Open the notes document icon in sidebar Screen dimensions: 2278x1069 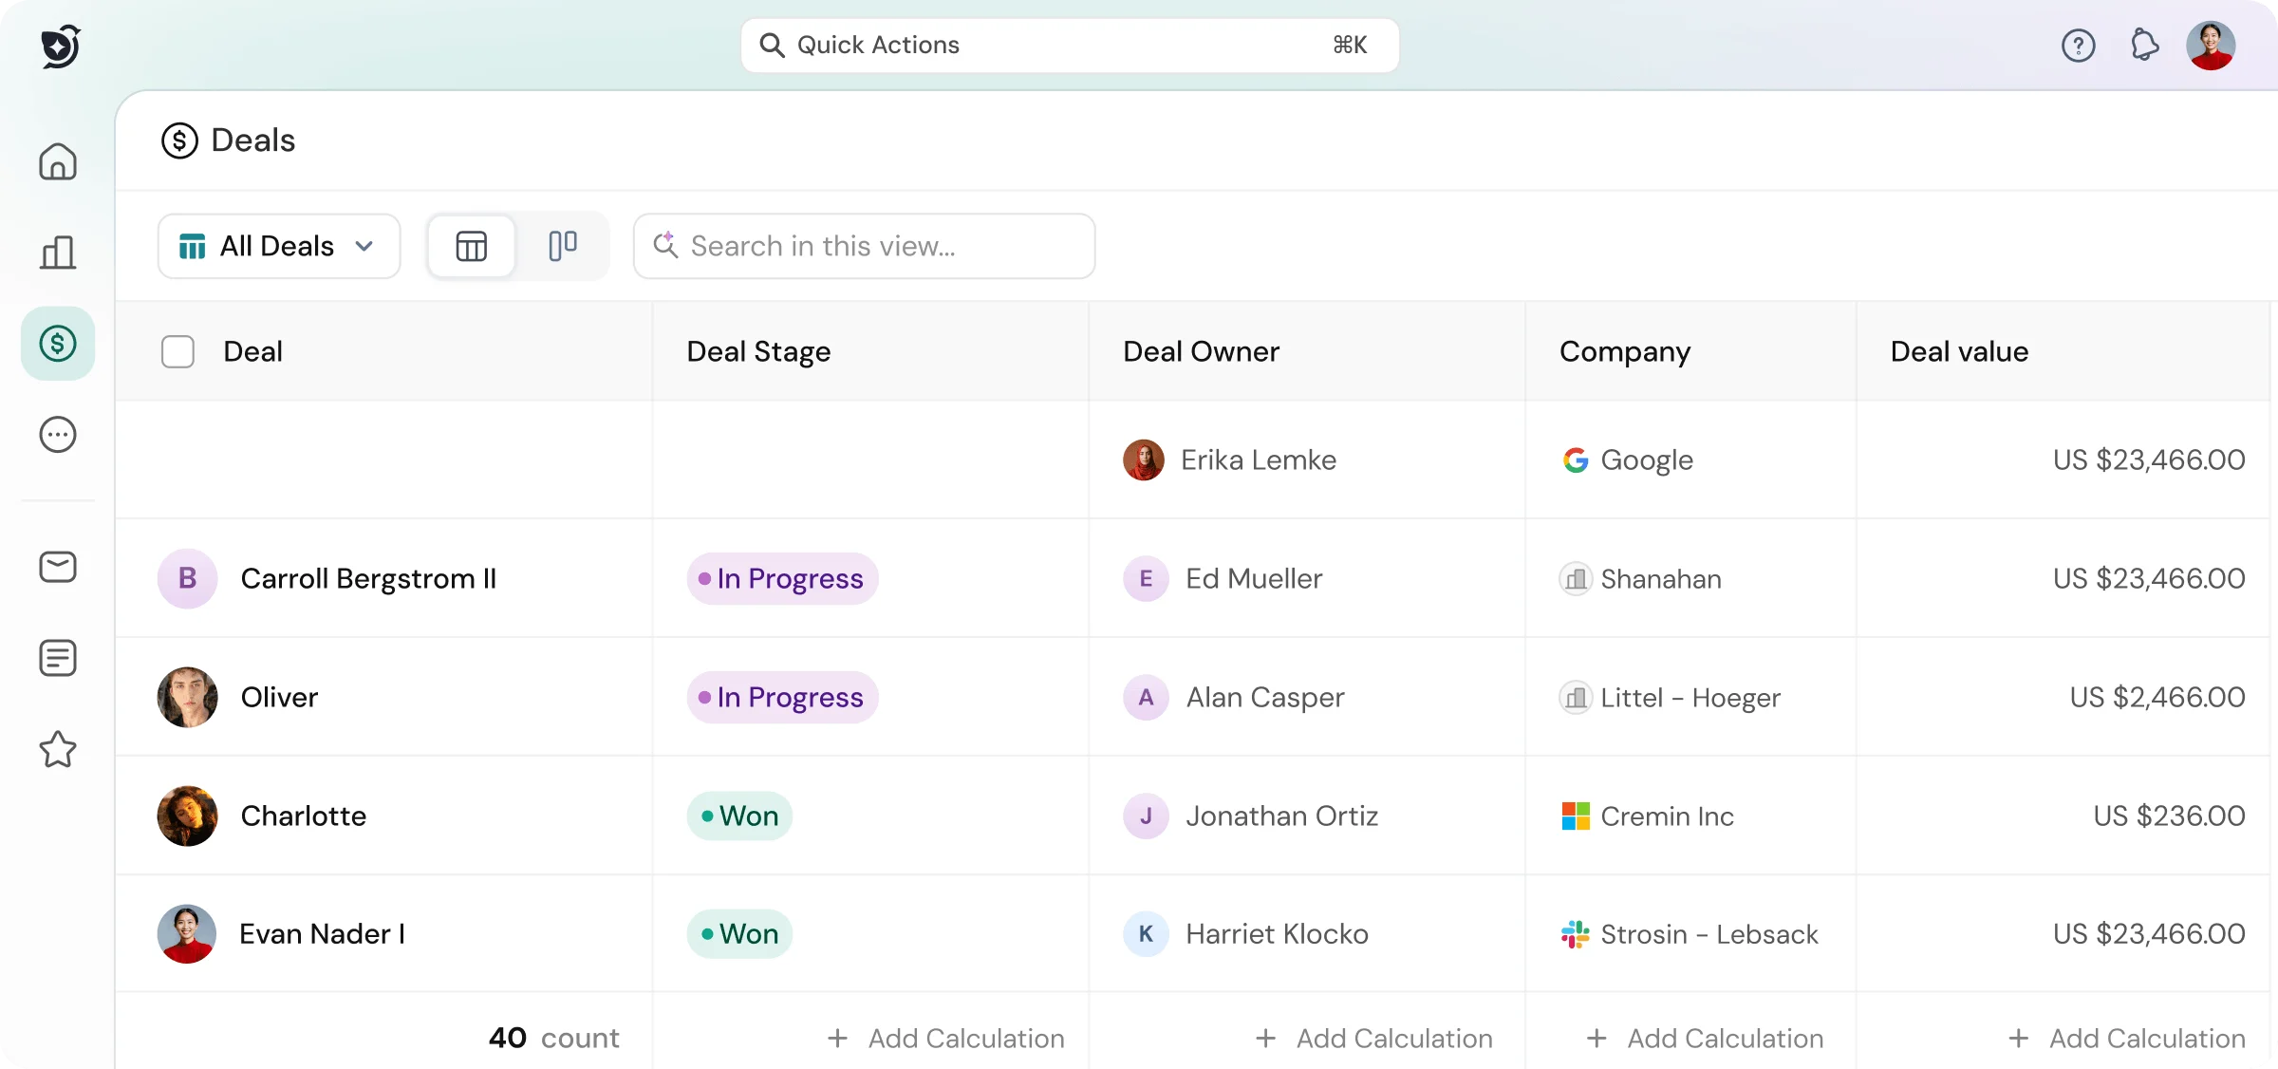tap(58, 658)
